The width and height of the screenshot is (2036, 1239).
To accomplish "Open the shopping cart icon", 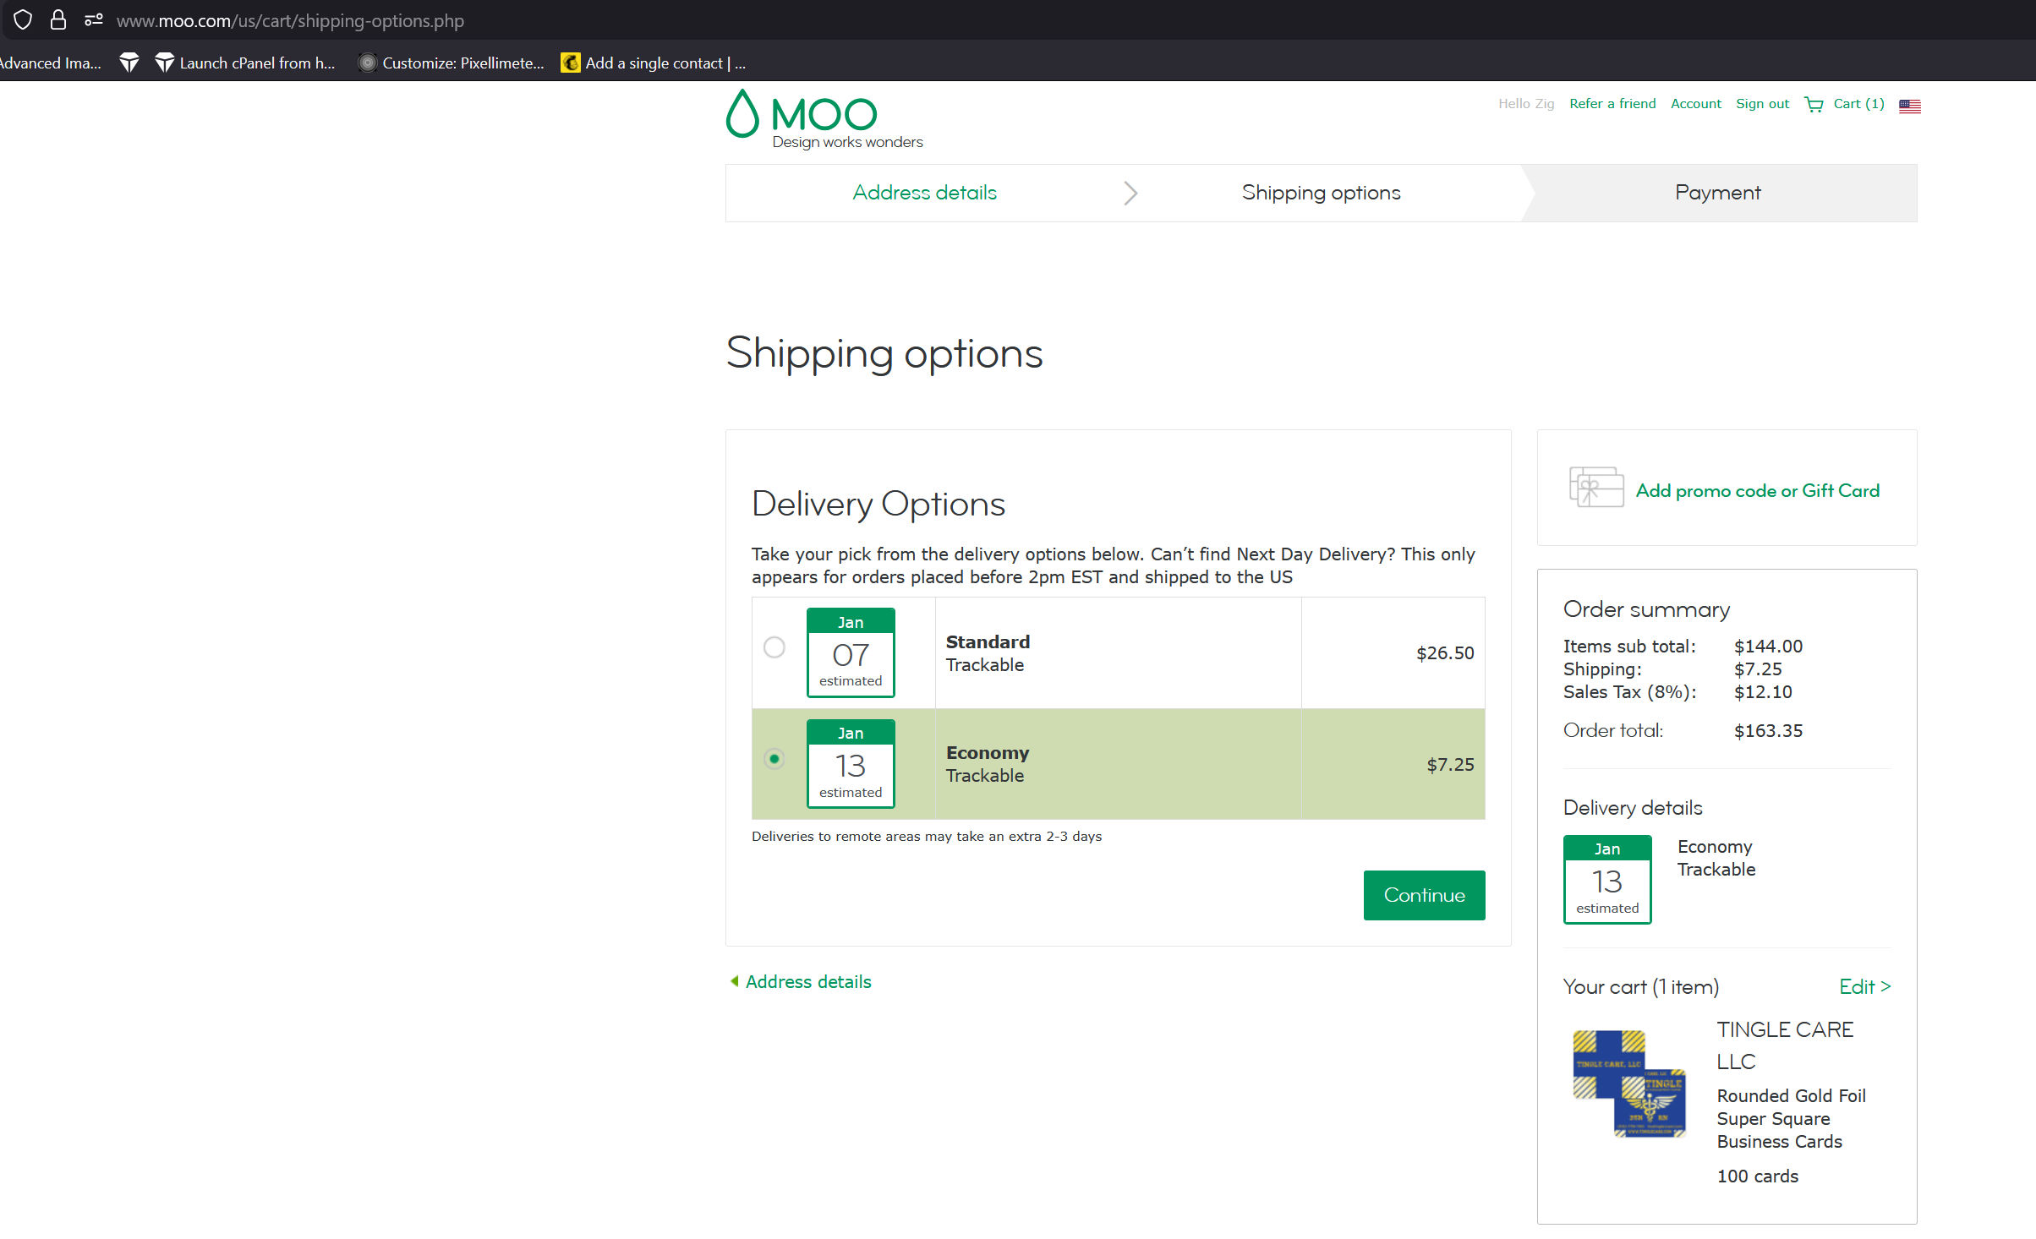I will point(1814,104).
